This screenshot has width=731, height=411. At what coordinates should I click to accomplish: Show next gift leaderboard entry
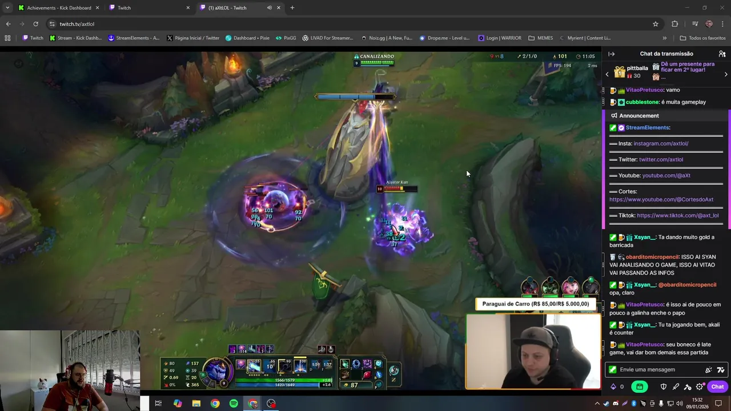point(726,74)
